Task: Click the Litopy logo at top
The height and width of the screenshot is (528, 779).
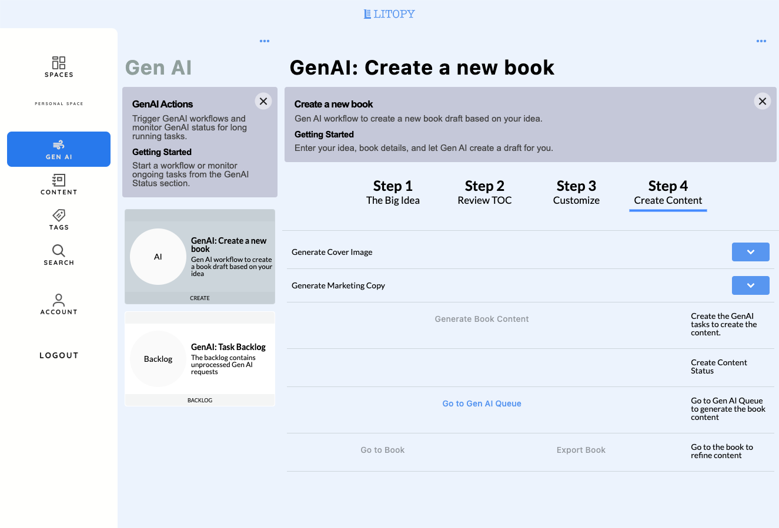Action: (389, 14)
